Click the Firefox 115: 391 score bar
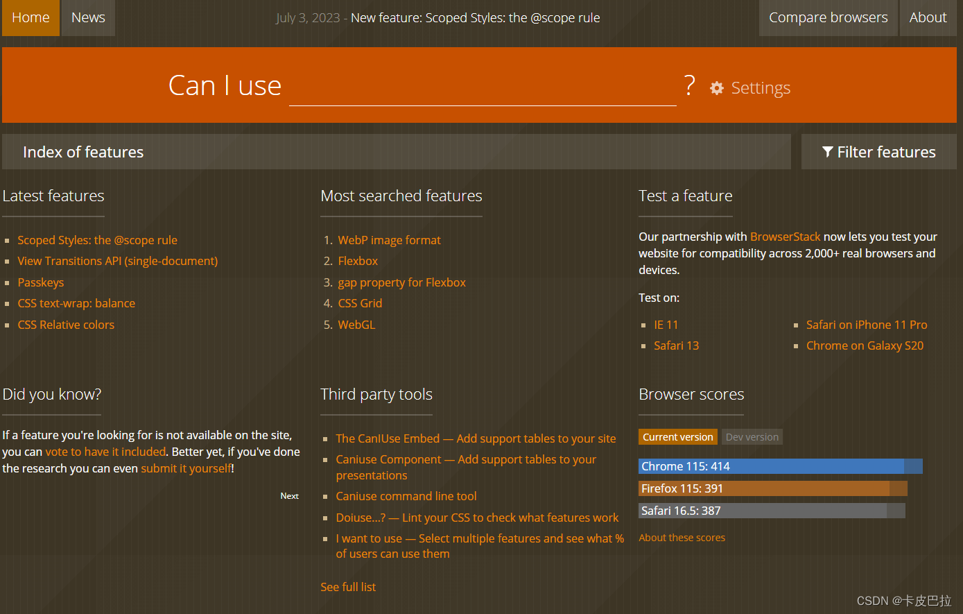The image size is (963, 614). pyautogui.click(x=773, y=488)
